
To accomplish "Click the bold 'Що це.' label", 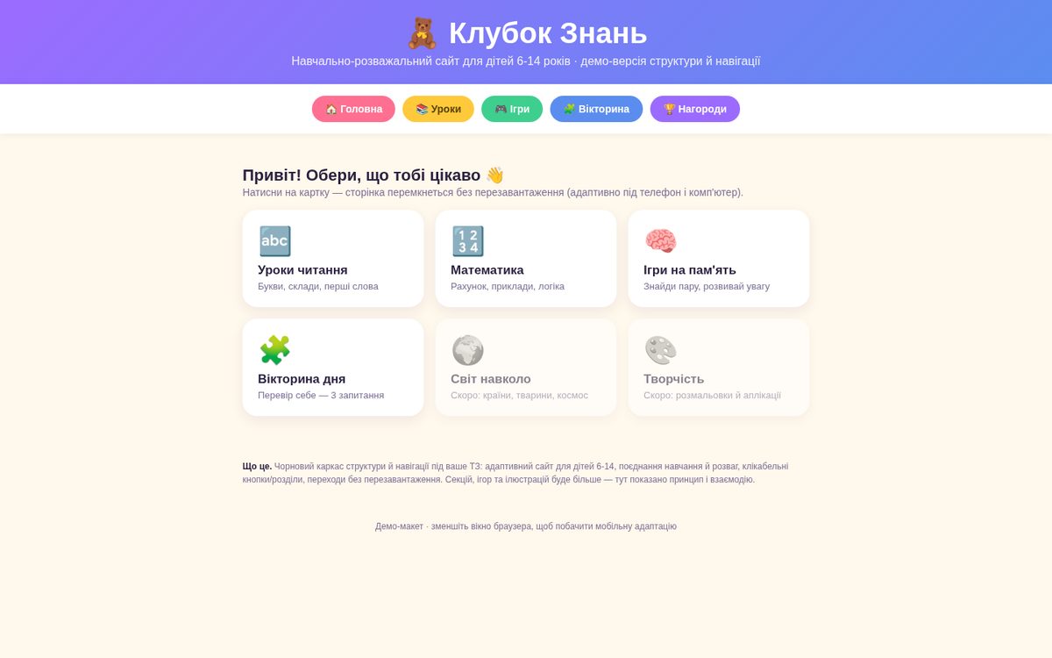I will 257,466.
